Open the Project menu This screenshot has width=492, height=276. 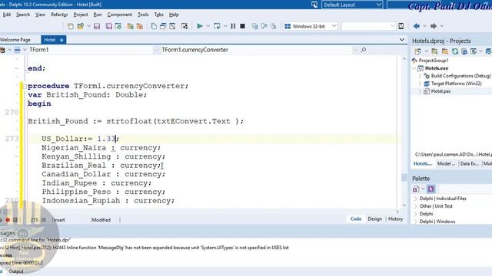tap(81, 15)
